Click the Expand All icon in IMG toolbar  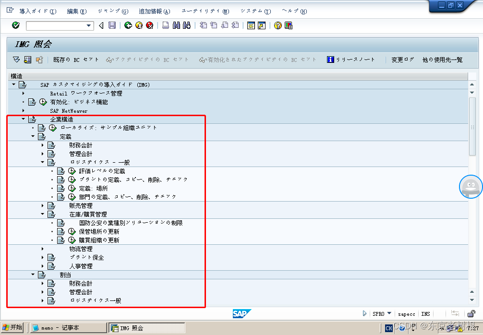16,60
